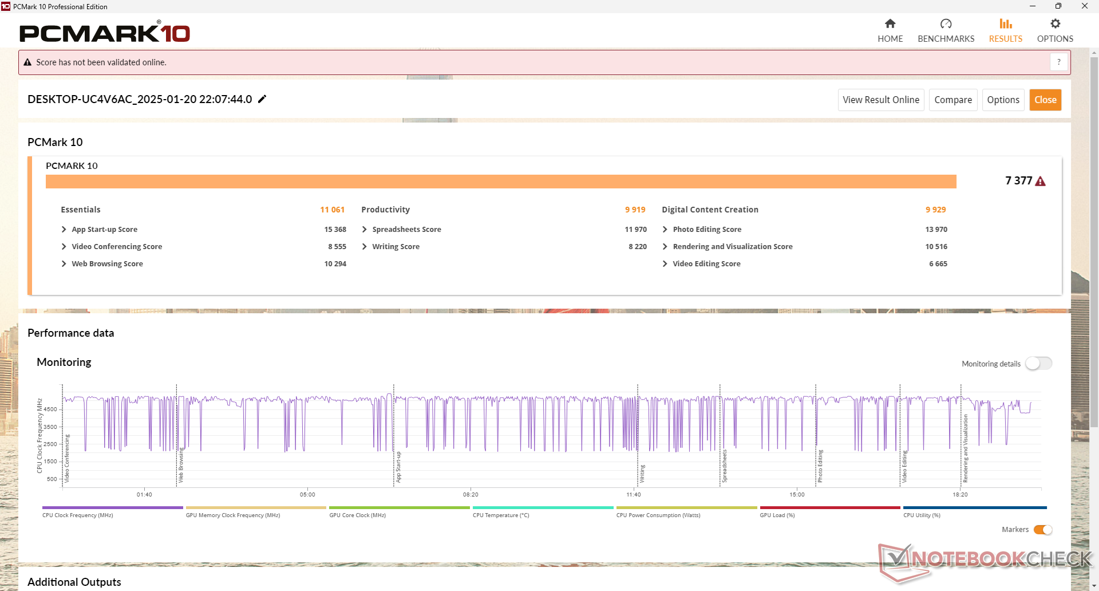The image size is (1099, 591).
Task: Click the Video Editing timeline marker
Action: click(x=904, y=466)
